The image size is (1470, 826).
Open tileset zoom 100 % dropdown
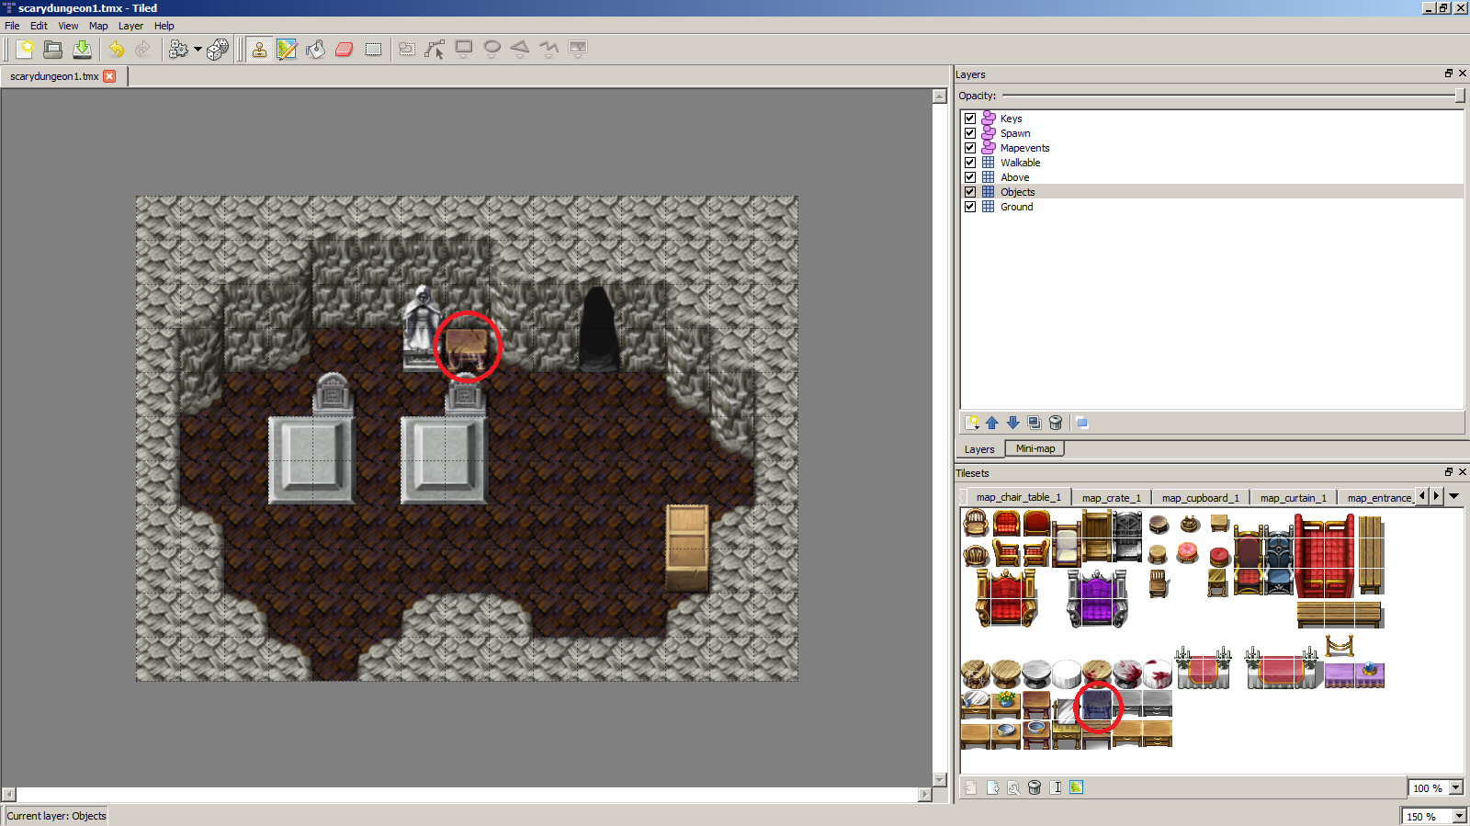coord(1456,788)
